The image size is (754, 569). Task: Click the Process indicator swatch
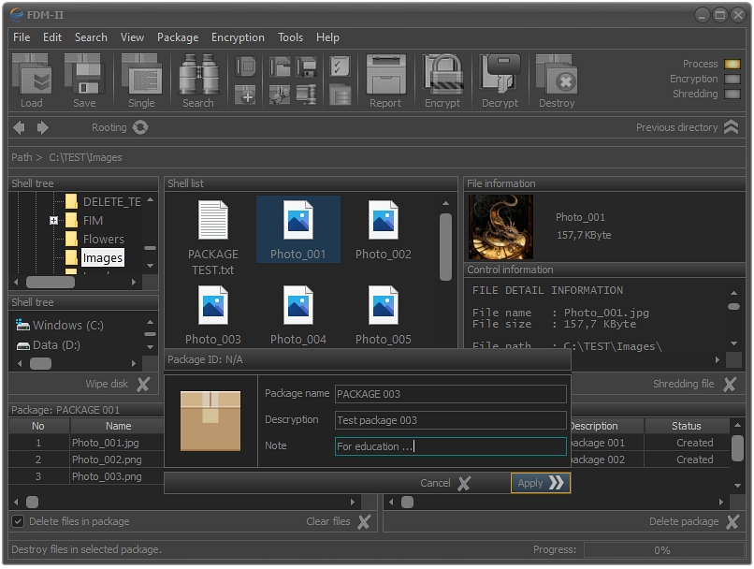(732, 64)
